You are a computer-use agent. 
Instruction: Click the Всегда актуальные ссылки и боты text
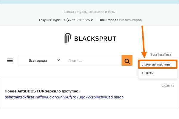(x=89, y=12)
